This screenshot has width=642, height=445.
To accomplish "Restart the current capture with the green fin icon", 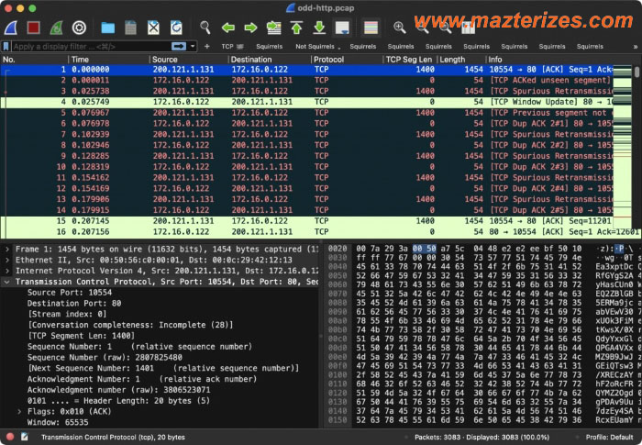I will 56,28.
